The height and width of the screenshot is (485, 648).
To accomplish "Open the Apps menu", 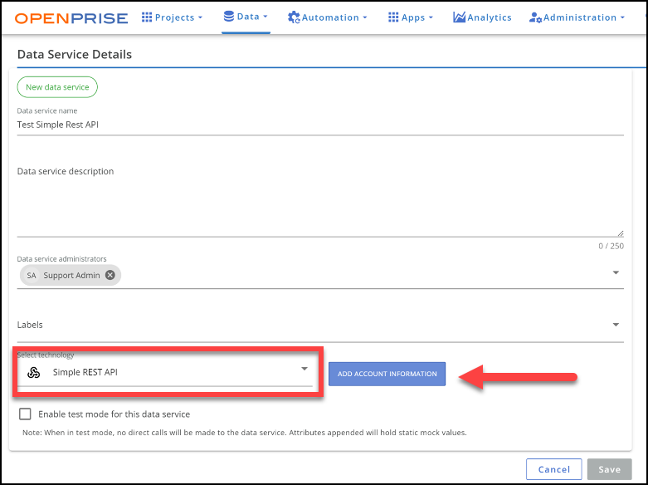I will [x=411, y=17].
